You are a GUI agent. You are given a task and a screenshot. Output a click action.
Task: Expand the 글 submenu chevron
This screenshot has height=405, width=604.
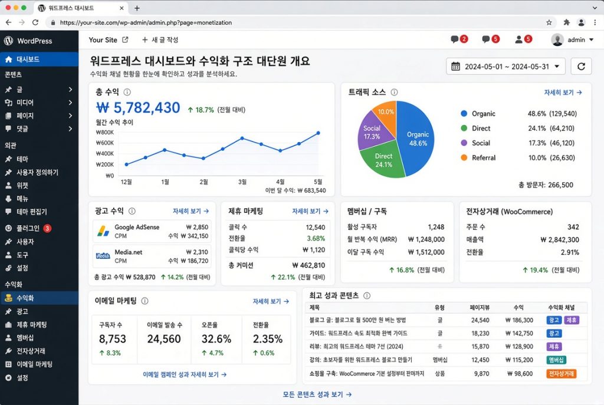point(70,90)
